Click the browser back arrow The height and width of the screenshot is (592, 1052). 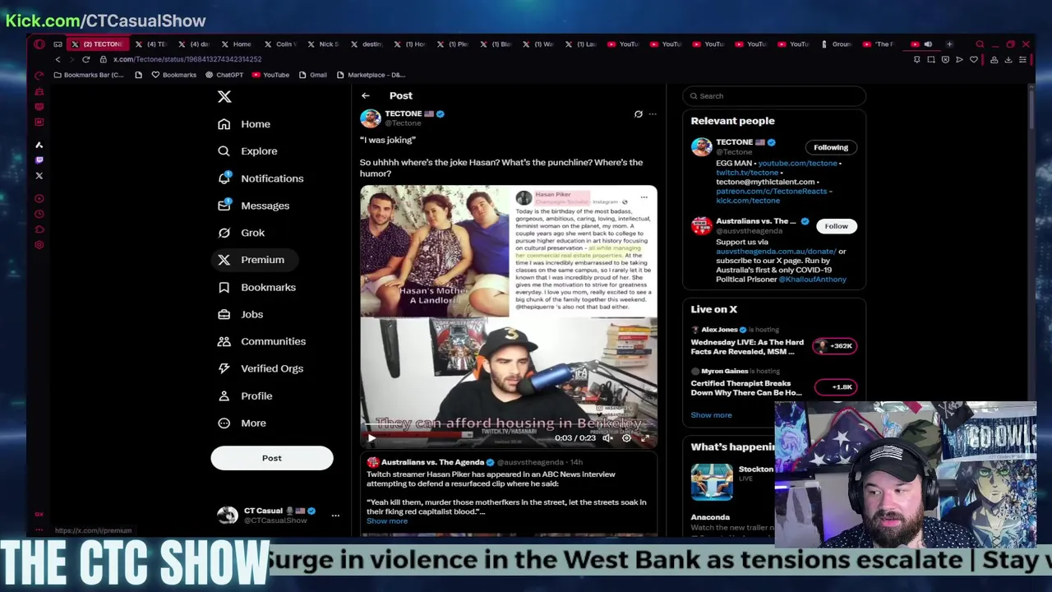(58, 59)
